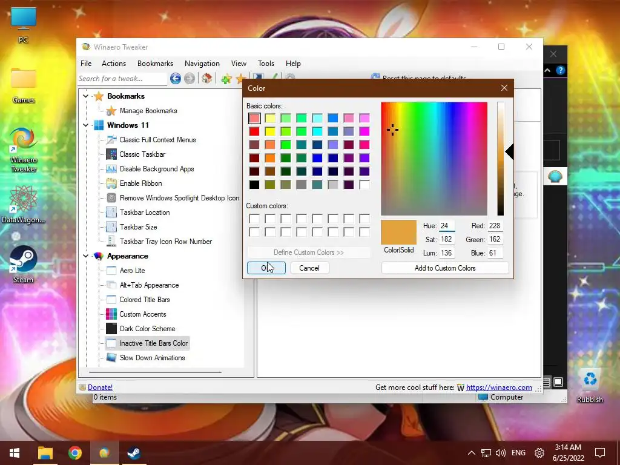
Task: Pick the Remove Windows Spotlight Desktop Icon icon
Action: click(x=111, y=198)
